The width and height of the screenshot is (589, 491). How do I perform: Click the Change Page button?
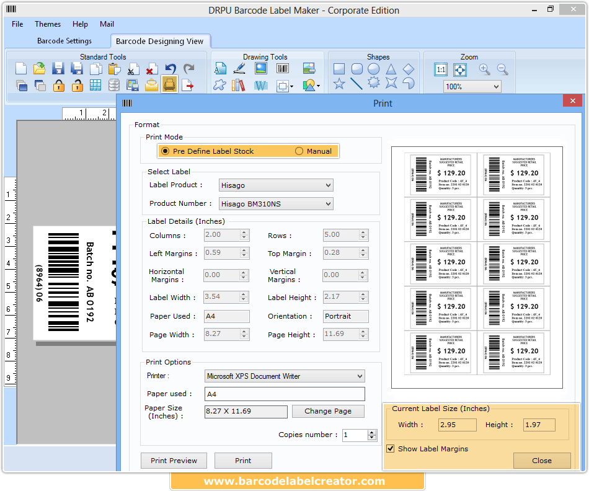point(328,411)
